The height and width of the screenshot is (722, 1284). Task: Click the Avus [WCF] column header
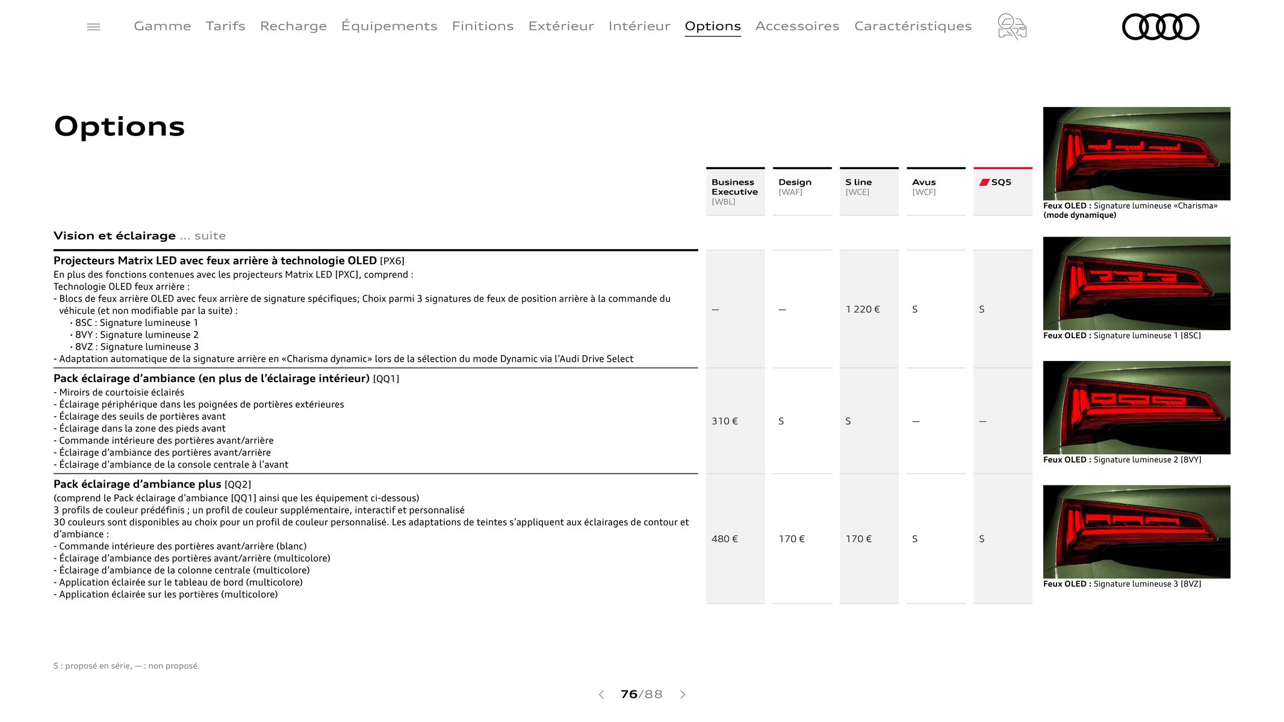pyautogui.click(x=935, y=191)
